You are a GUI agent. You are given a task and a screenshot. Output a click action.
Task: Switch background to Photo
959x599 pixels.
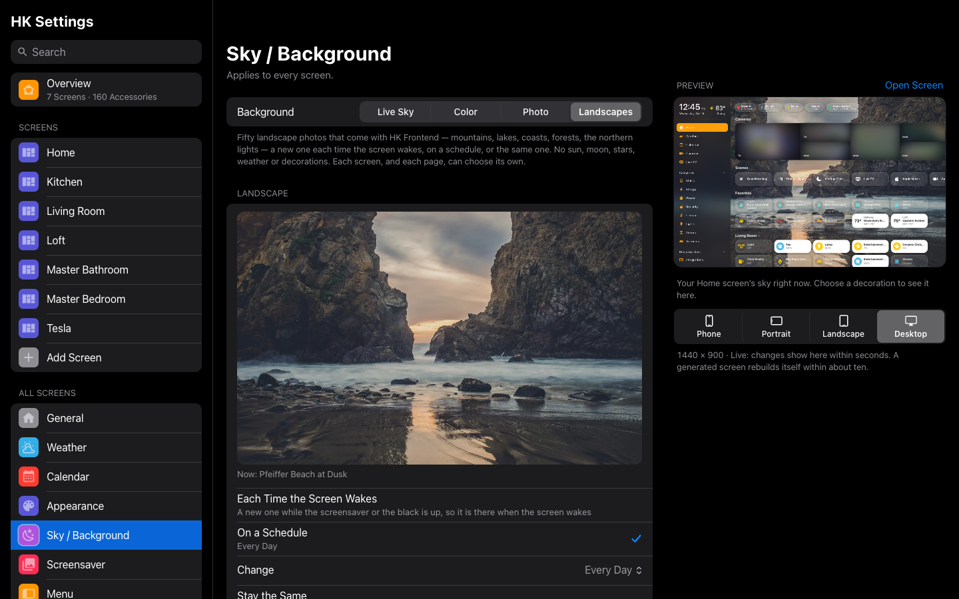535,112
